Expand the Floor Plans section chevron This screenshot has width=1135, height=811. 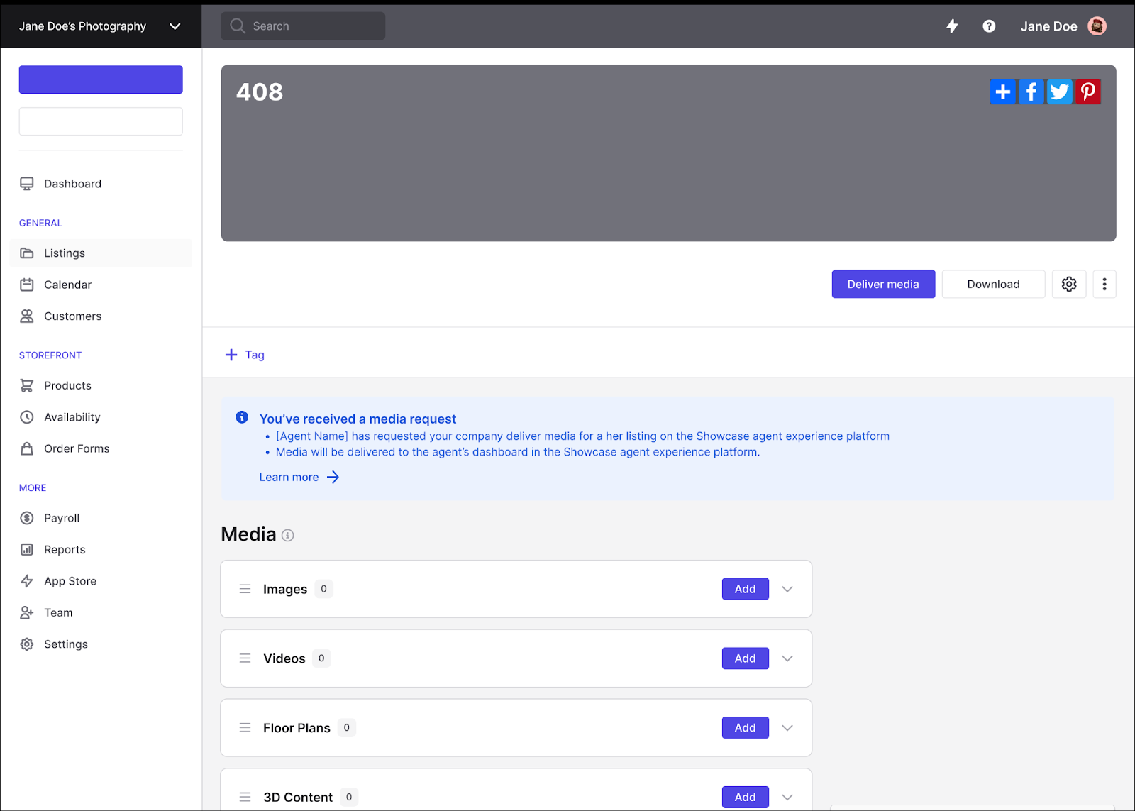pyautogui.click(x=787, y=728)
